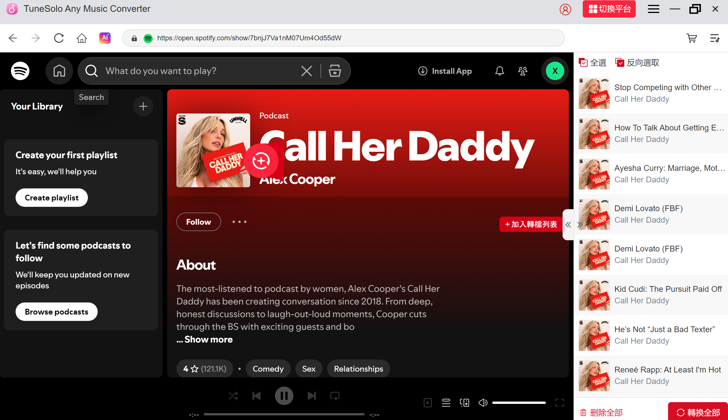Toggle shuffle playback
The image size is (728, 420).
(x=233, y=396)
